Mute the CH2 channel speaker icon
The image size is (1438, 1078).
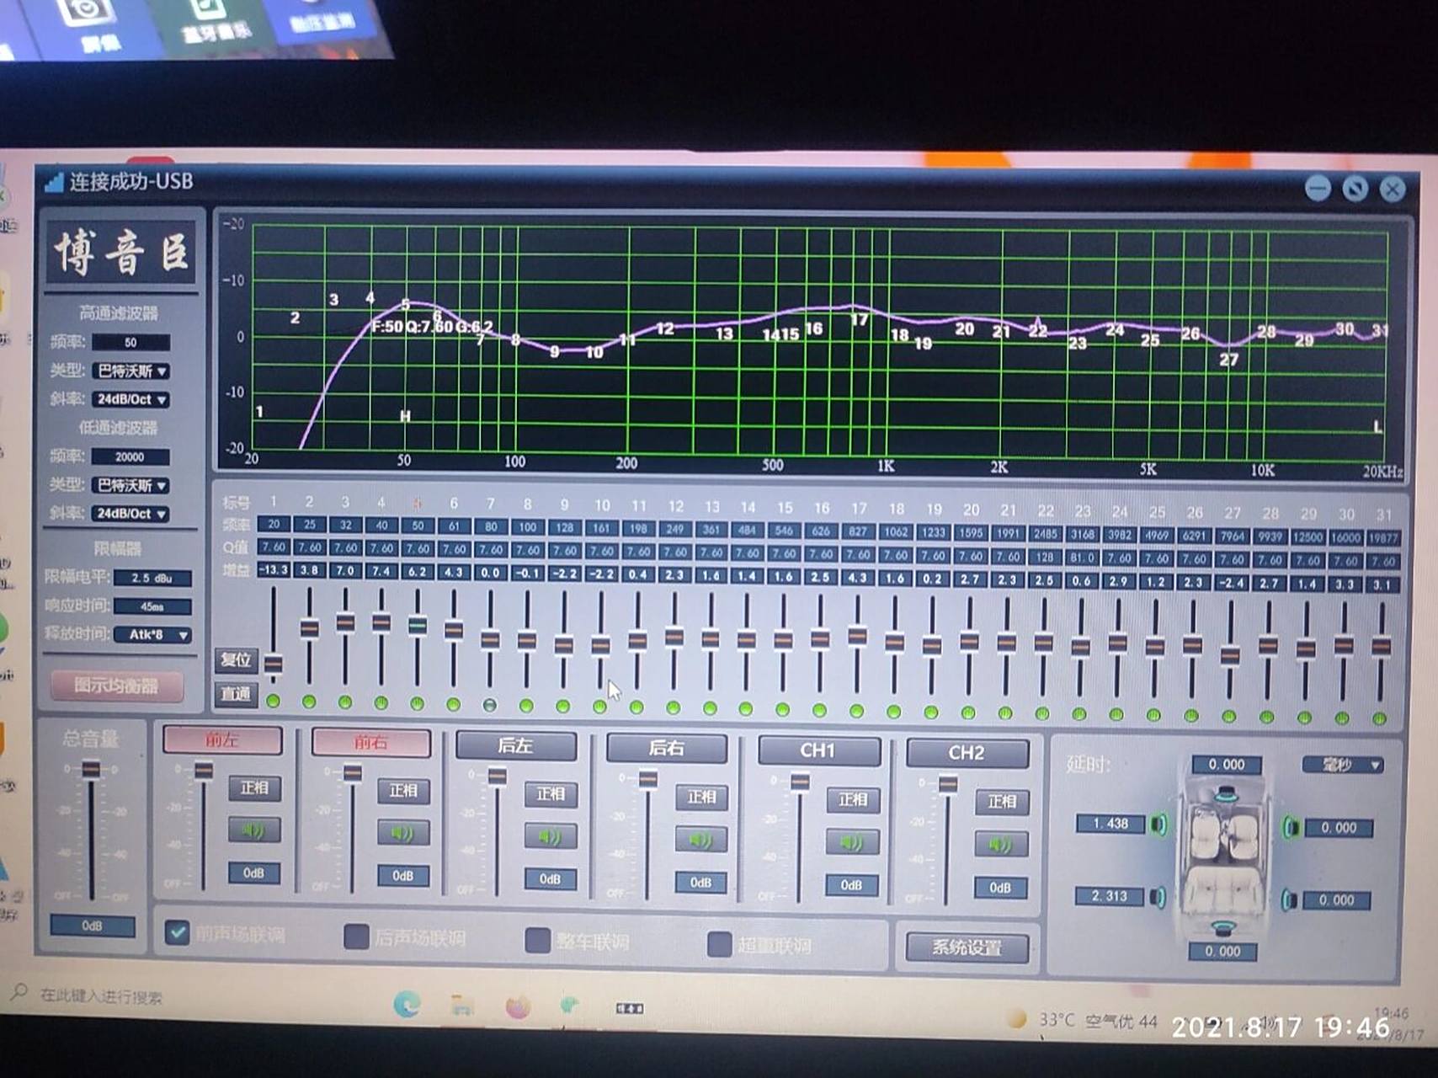(x=1000, y=845)
